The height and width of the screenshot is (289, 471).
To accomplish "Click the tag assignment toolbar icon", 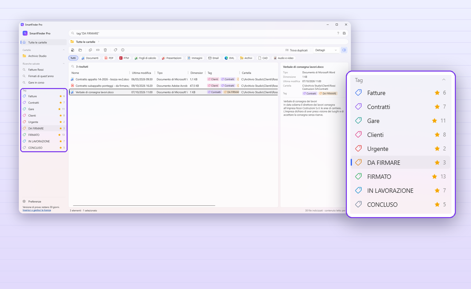I will point(115,50).
